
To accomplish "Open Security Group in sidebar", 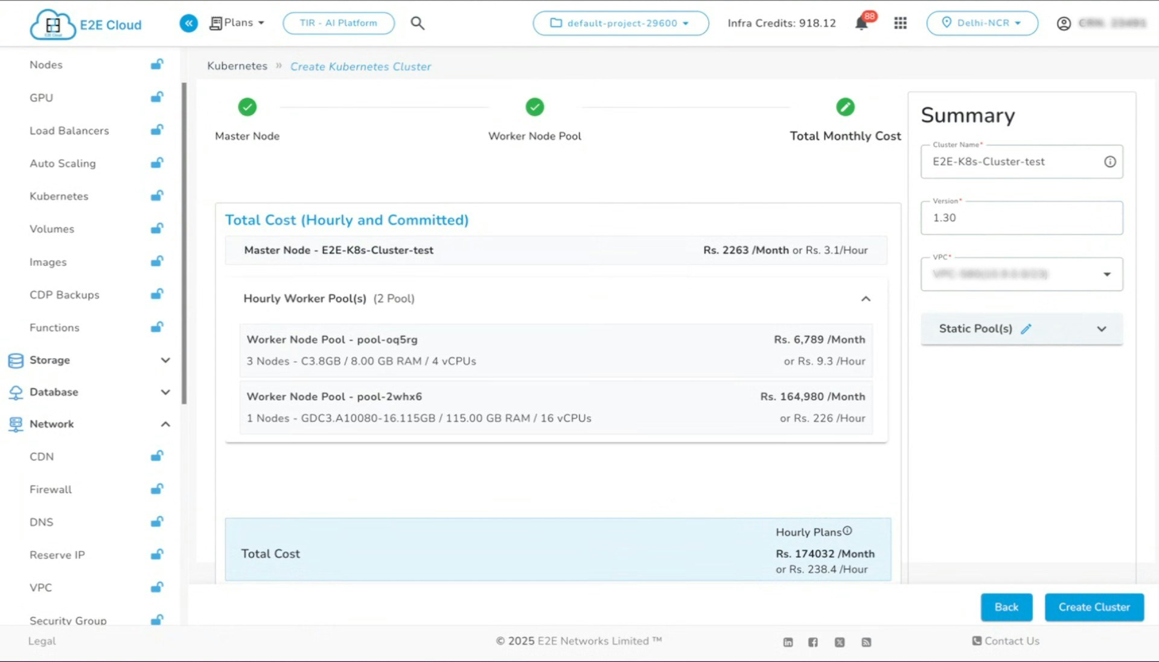I will (x=68, y=620).
